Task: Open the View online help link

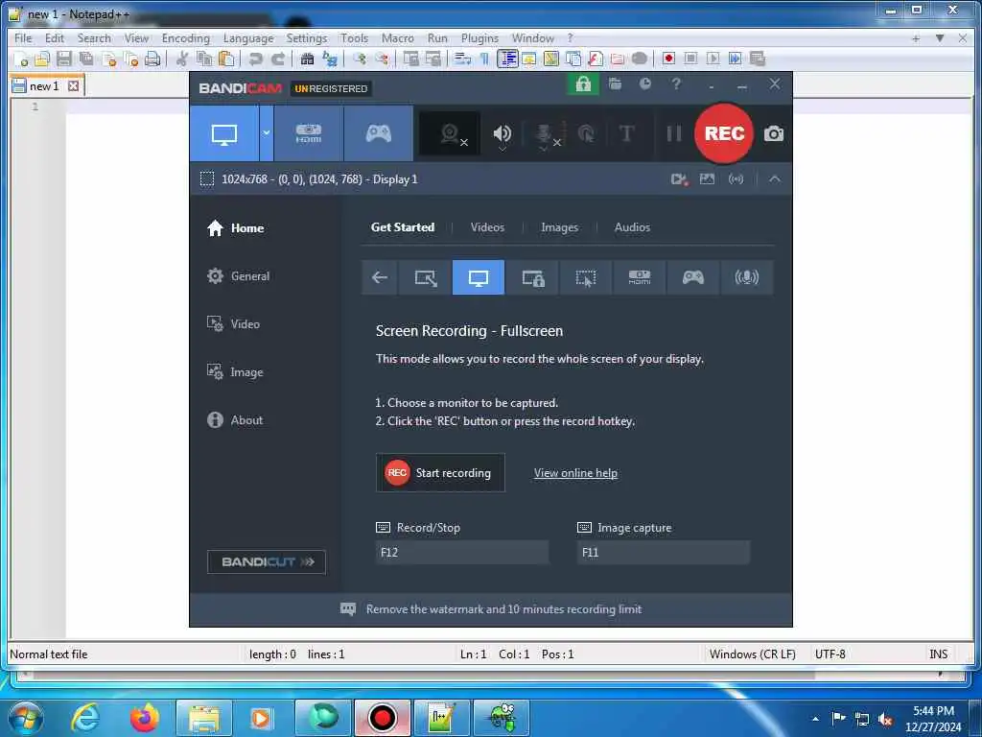Action: click(x=575, y=473)
